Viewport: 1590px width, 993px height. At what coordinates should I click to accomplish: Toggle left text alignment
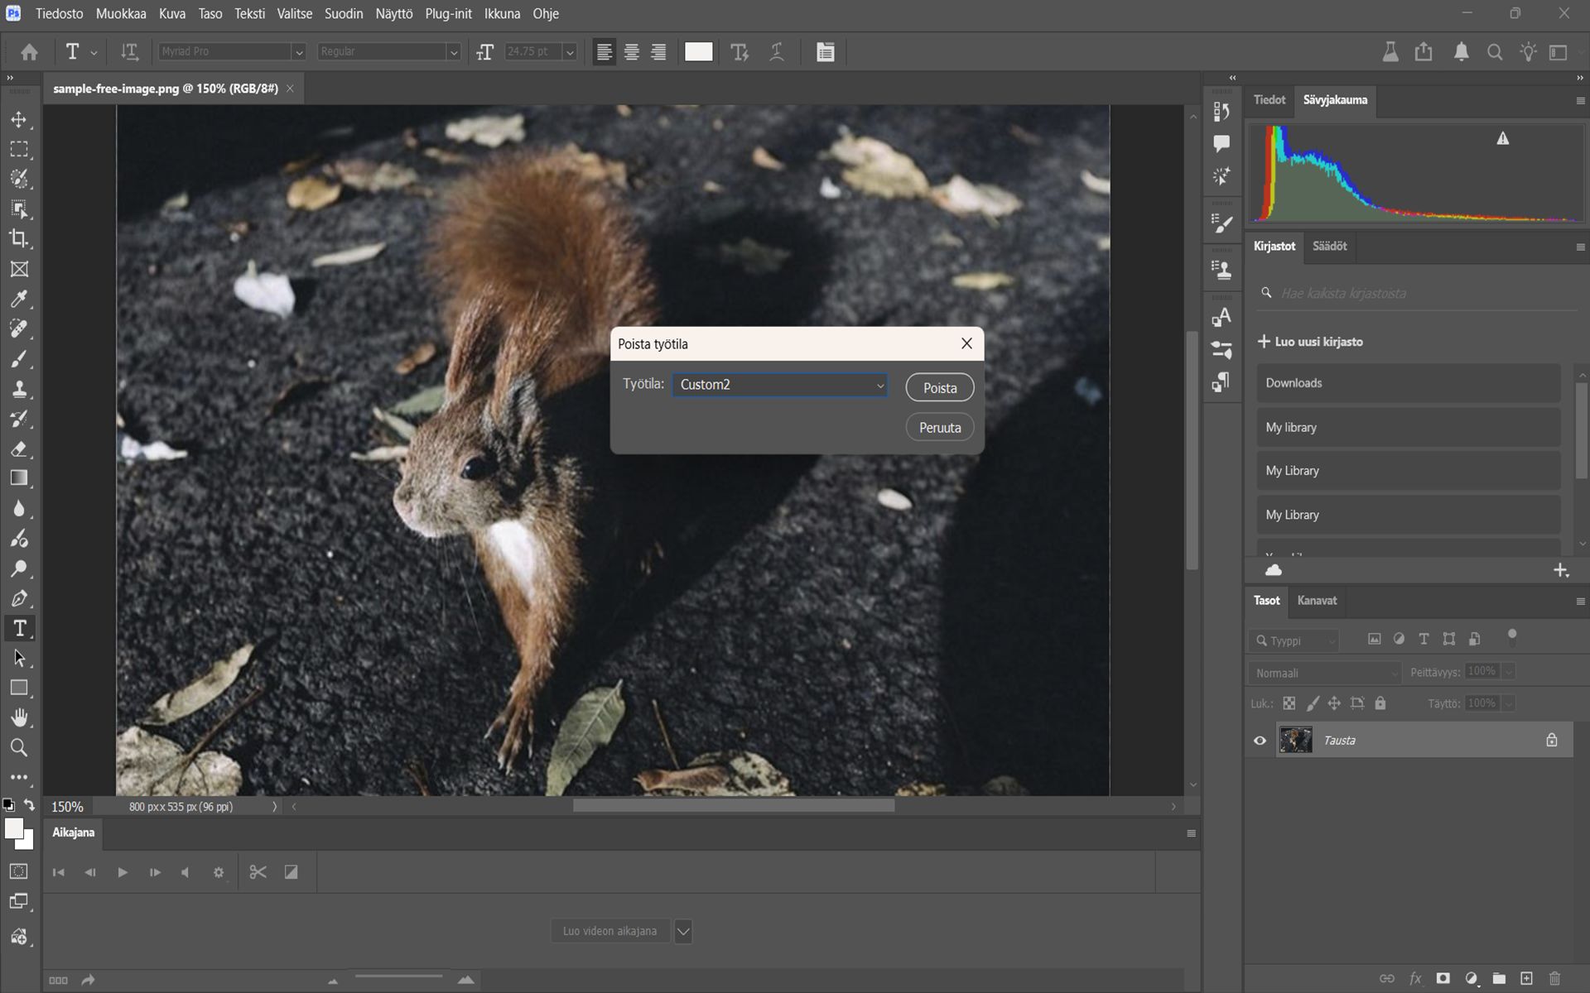click(x=605, y=52)
